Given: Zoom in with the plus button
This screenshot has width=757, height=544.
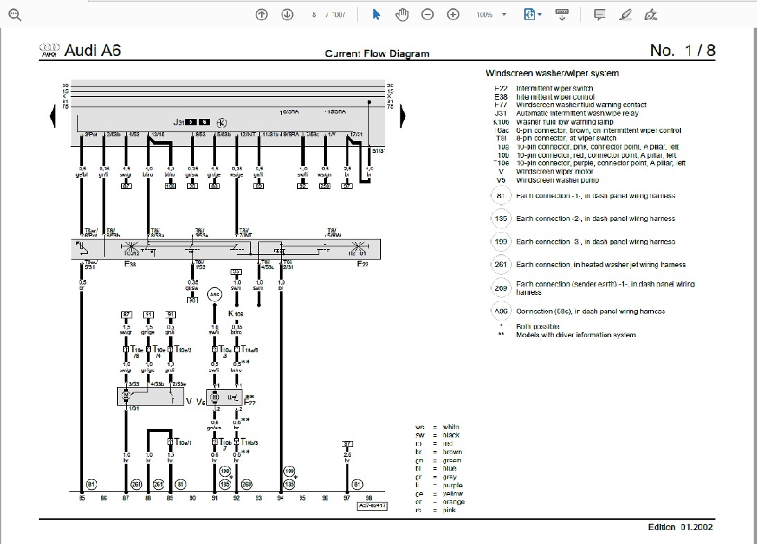Looking at the screenshot, I should tap(453, 15).
